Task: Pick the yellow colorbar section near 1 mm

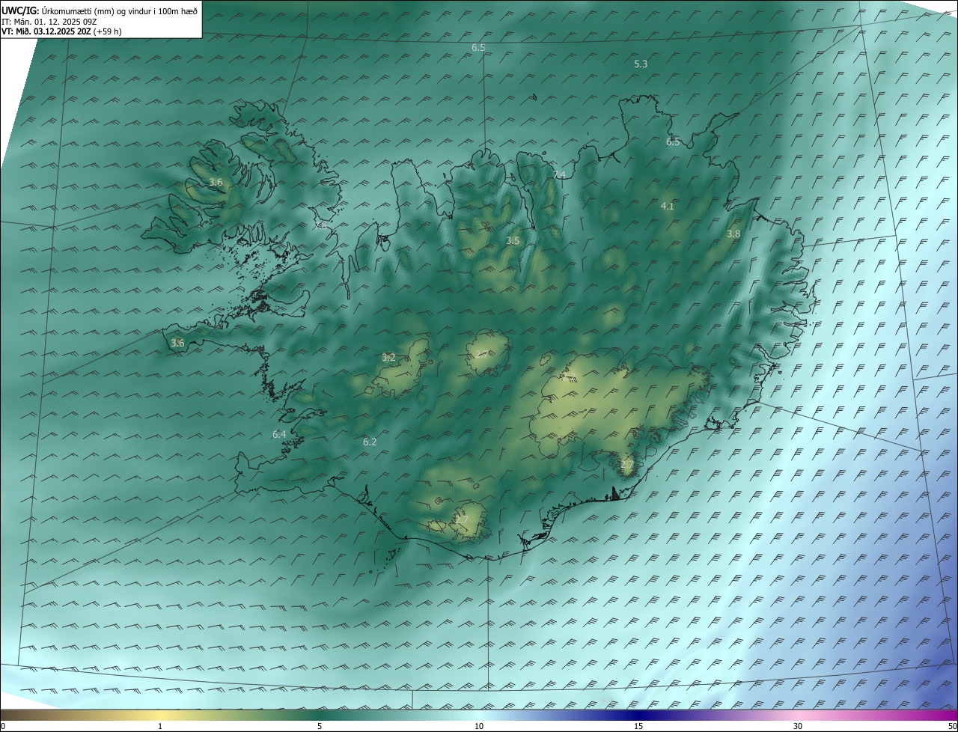Action: pyautogui.click(x=160, y=716)
